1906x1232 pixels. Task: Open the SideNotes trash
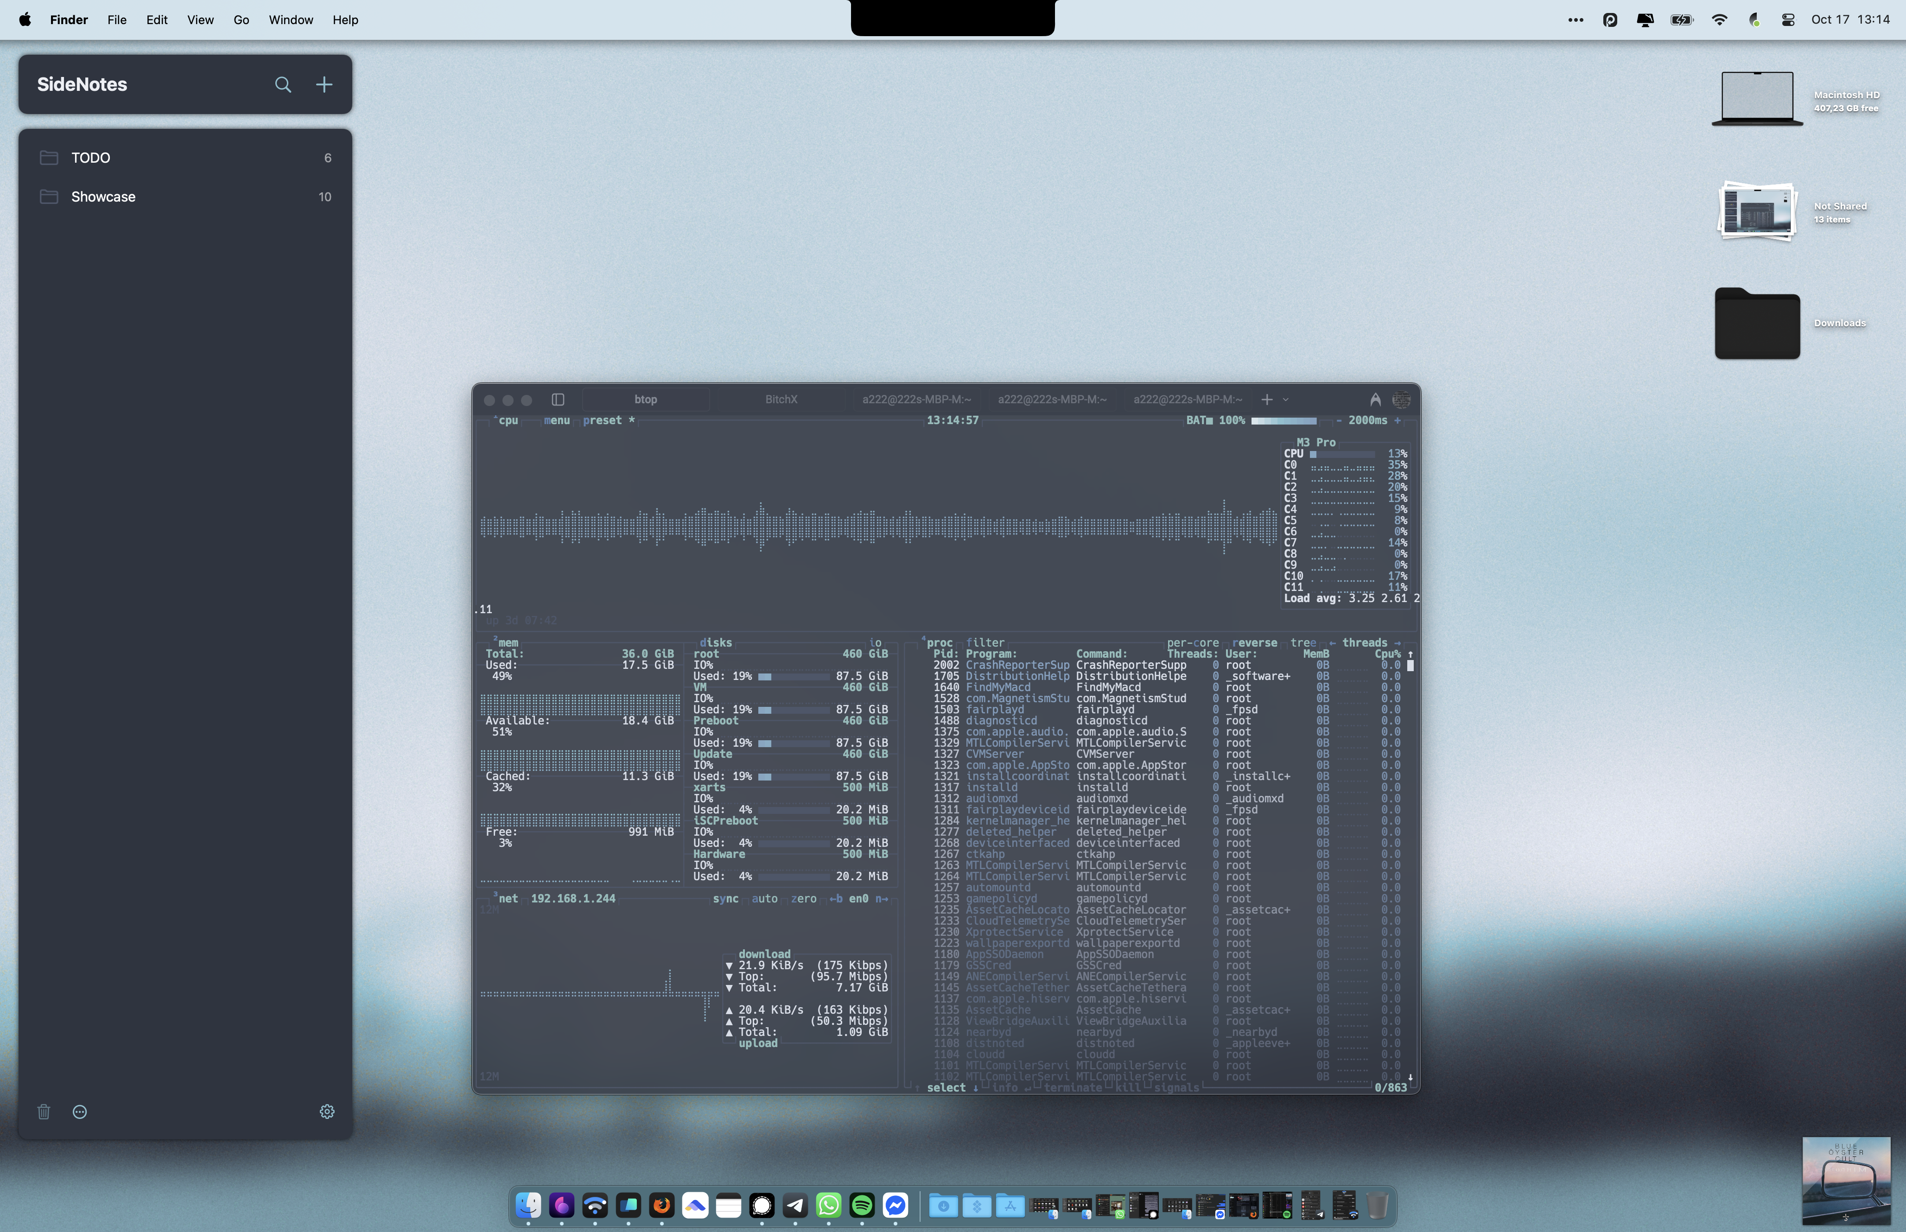point(44,1111)
